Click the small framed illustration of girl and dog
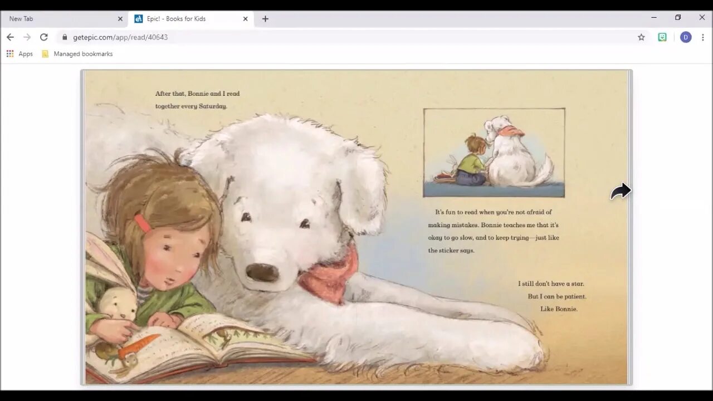Screen dimensions: 713x401 click(494, 153)
